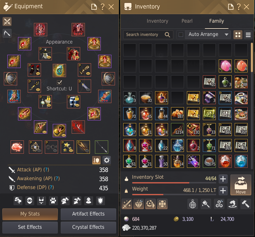Open the paw pet icon
This screenshot has width=255, height=237.
(x=53, y=201)
